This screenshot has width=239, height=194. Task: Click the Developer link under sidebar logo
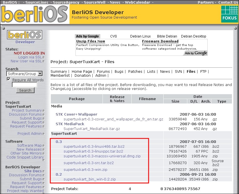point(25,42)
